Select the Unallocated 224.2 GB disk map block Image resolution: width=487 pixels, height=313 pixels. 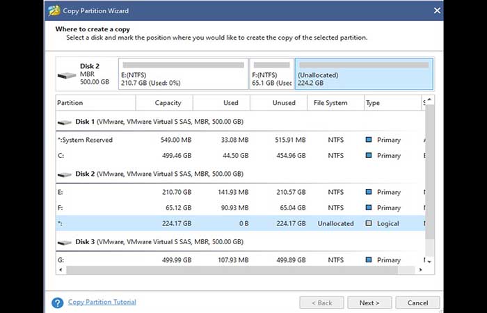click(364, 74)
